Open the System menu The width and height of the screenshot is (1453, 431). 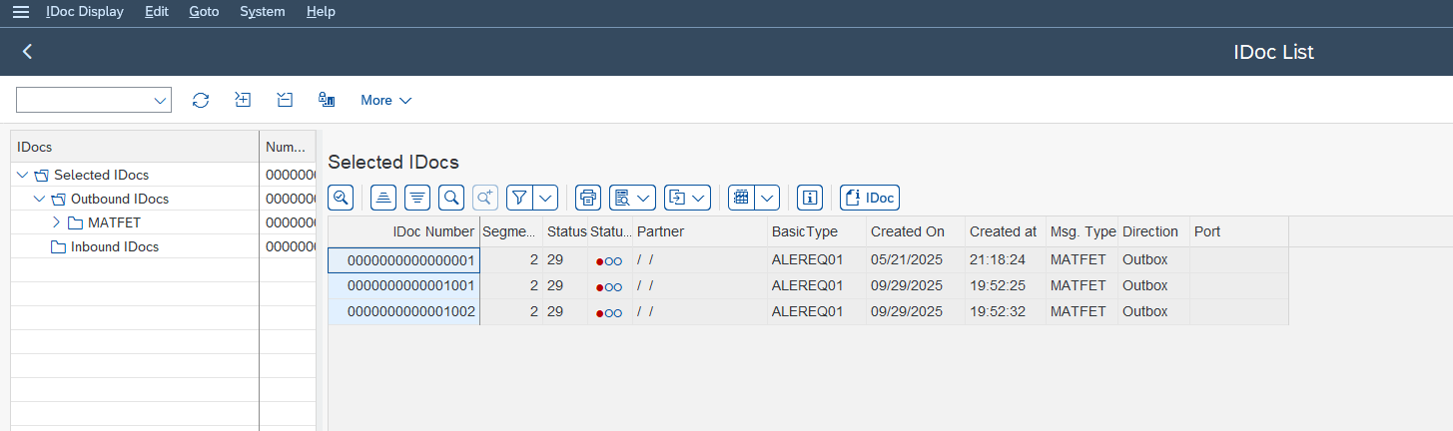(x=263, y=12)
